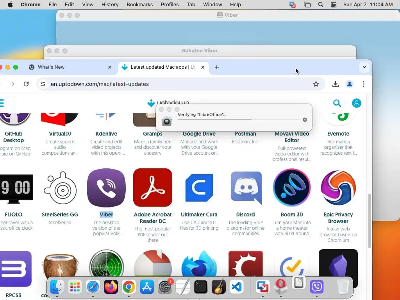The image size is (400, 300).
Task: Open the Discord app icon
Action: click(246, 188)
